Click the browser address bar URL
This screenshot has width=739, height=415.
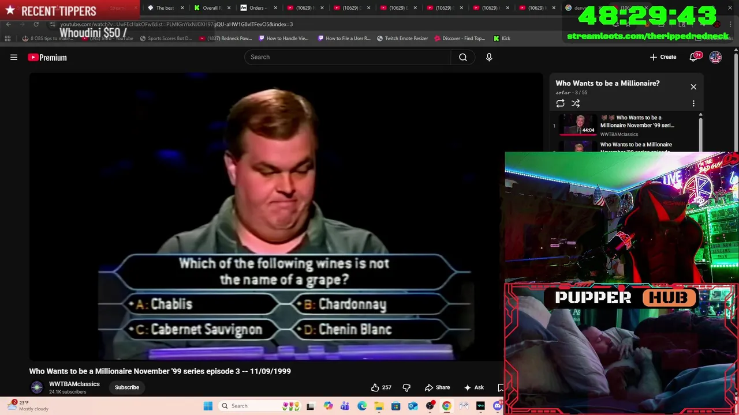[x=176, y=24]
